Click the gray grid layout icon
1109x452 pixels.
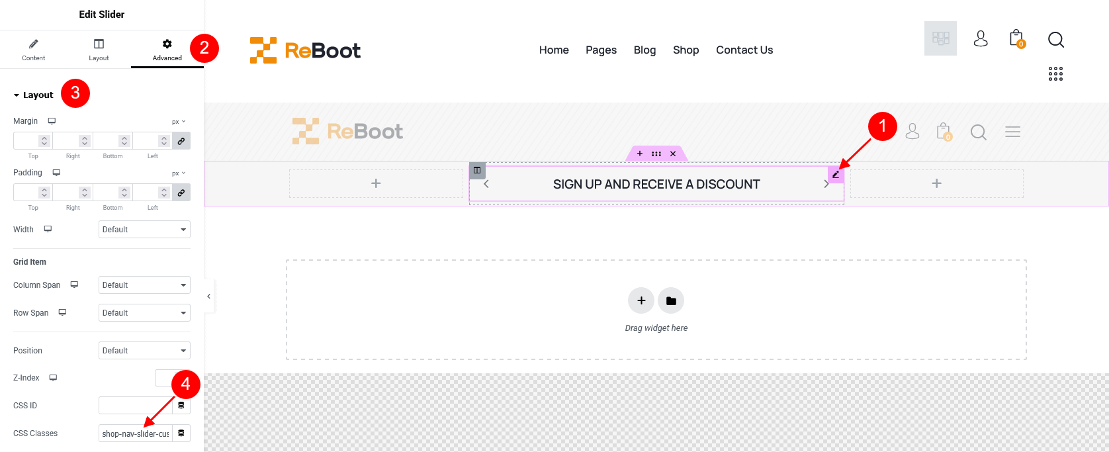point(940,38)
